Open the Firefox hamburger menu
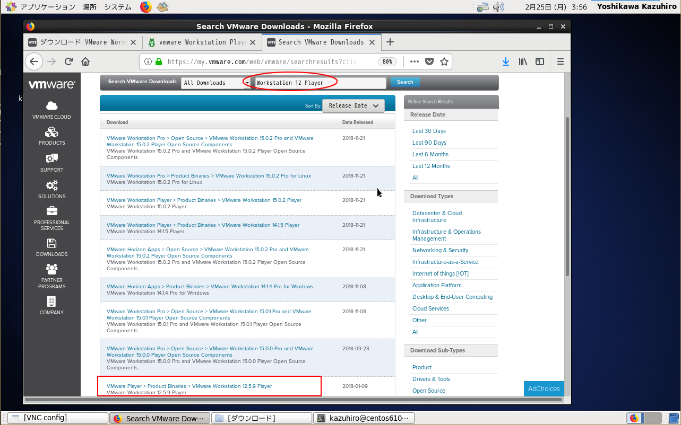The height and width of the screenshot is (425, 681). click(x=560, y=61)
